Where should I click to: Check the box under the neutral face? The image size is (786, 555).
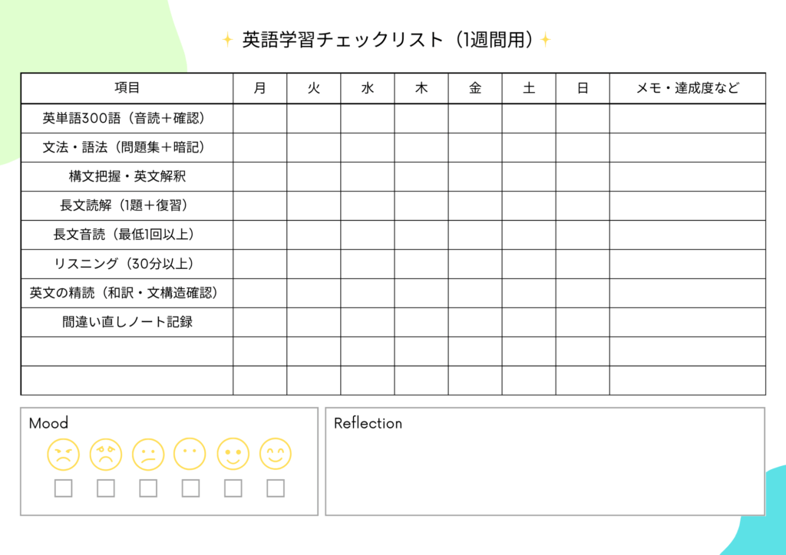coord(190,488)
